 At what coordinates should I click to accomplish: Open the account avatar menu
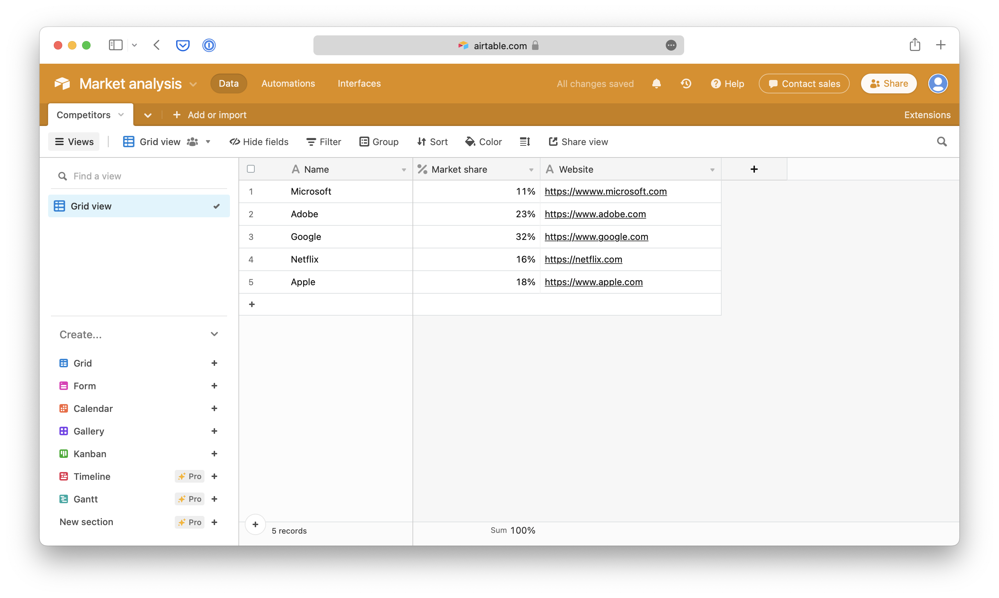pyautogui.click(x=938, y=84)
